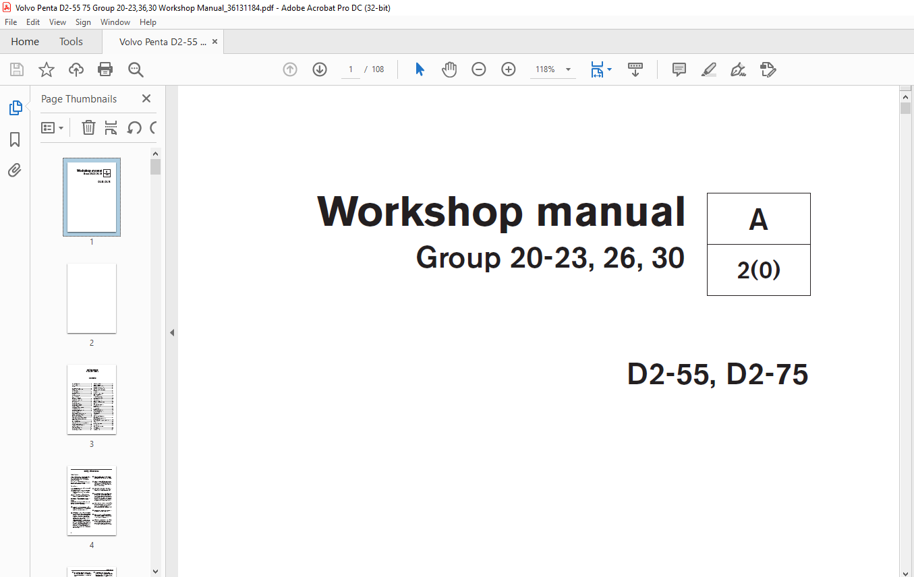Add a comment with the speech bubble icon
Image resolution: width=914 pixels, height=577 pixels.
679,69
